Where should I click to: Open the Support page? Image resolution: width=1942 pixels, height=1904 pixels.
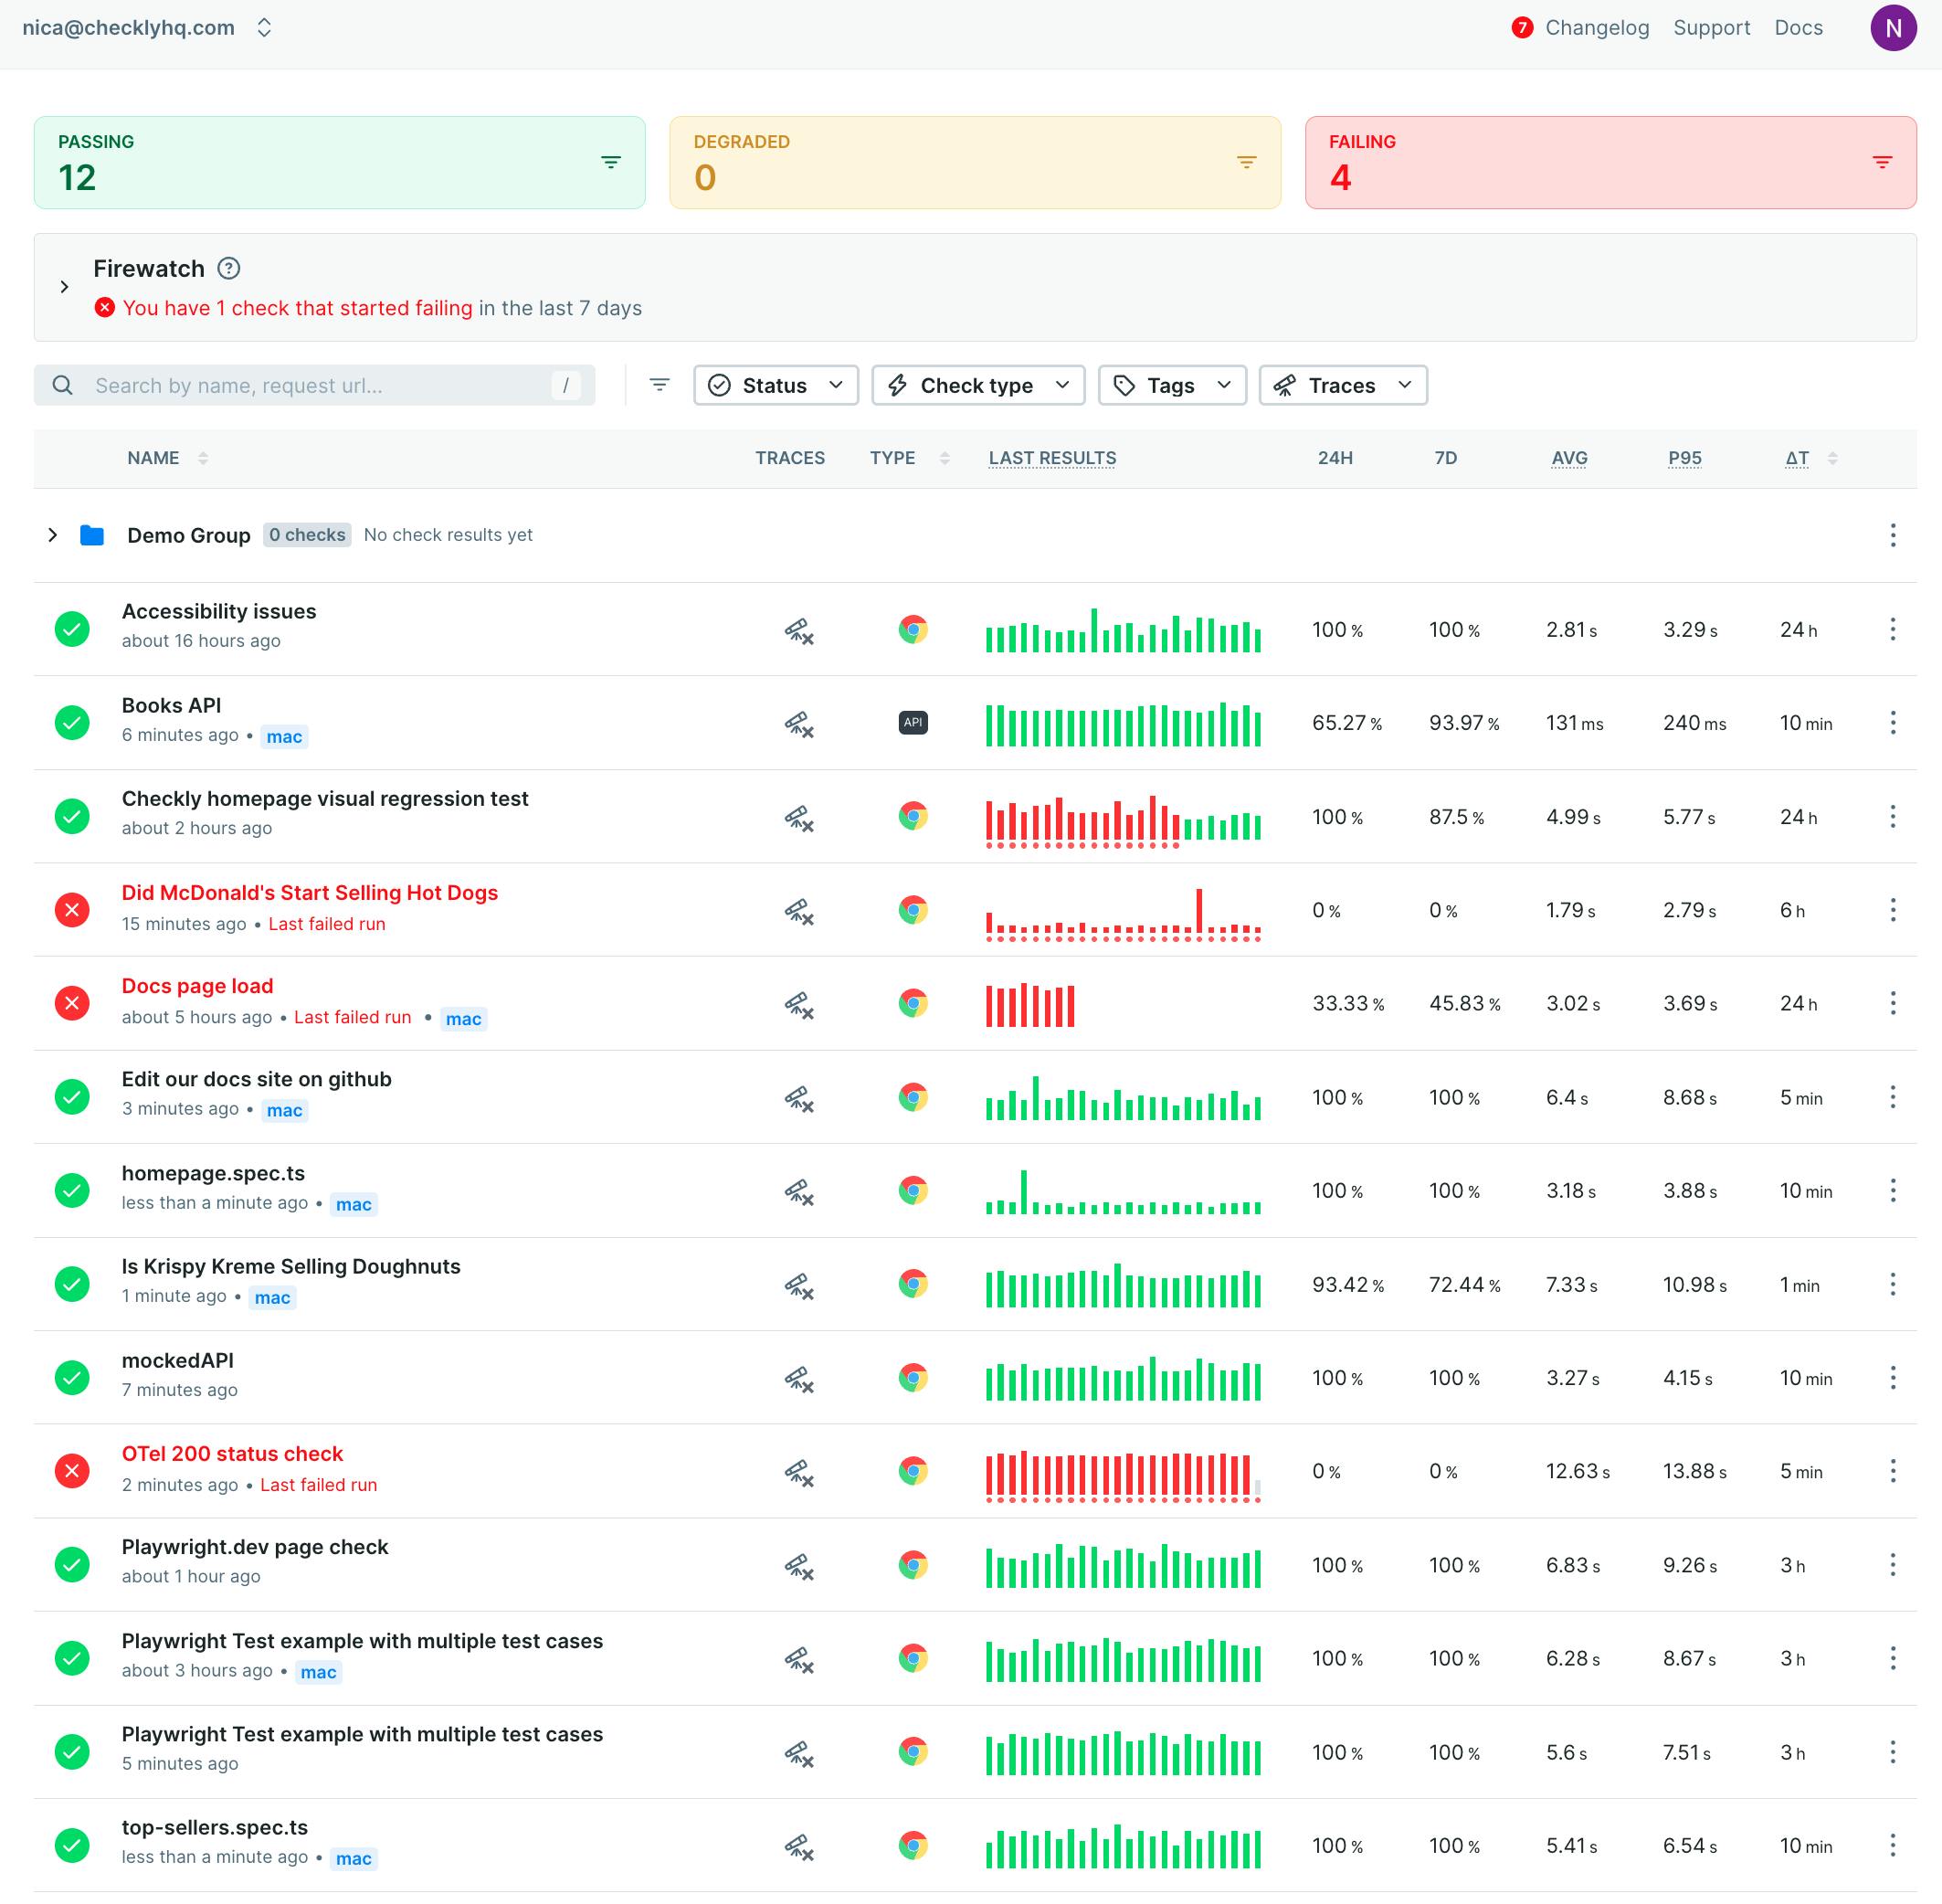point(1711,28)
